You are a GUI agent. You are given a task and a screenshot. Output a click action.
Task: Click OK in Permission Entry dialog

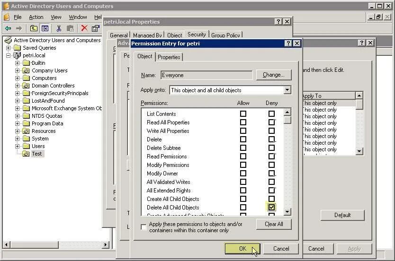(242, 248)
